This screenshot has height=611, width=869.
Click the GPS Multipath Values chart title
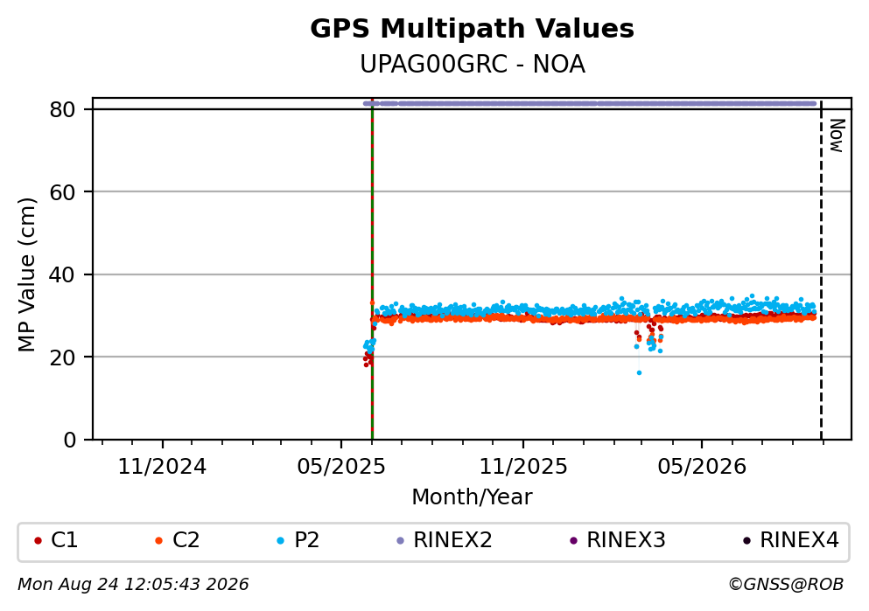pos(473,29)
